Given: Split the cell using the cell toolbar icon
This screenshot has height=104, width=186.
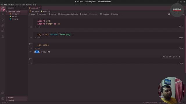Looking at the screenshot, I should [174, 57].
